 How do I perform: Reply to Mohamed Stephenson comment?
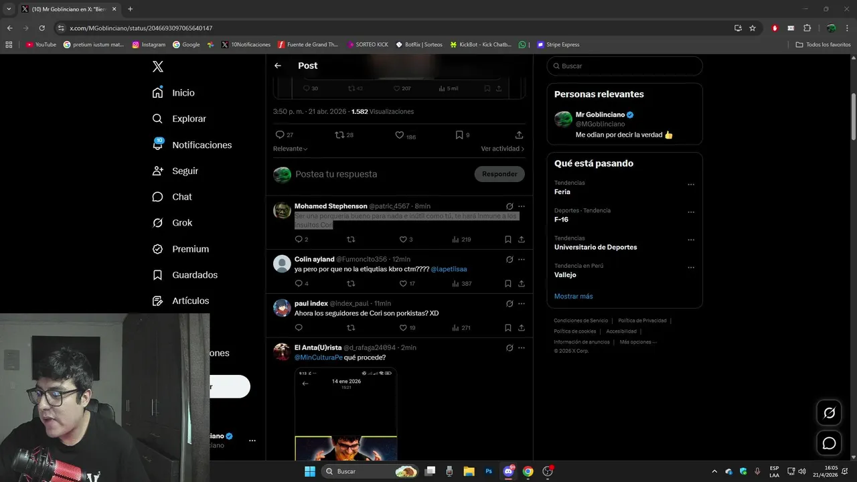click(301, 240)
